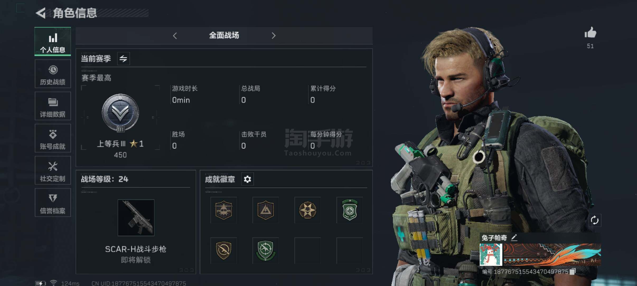Click the snowman player avatar
The image size is (637, 286).
pyautogui.click(x=491, y=254)
